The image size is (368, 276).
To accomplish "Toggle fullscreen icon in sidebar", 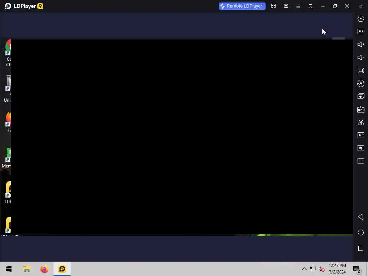I will 361,70.
